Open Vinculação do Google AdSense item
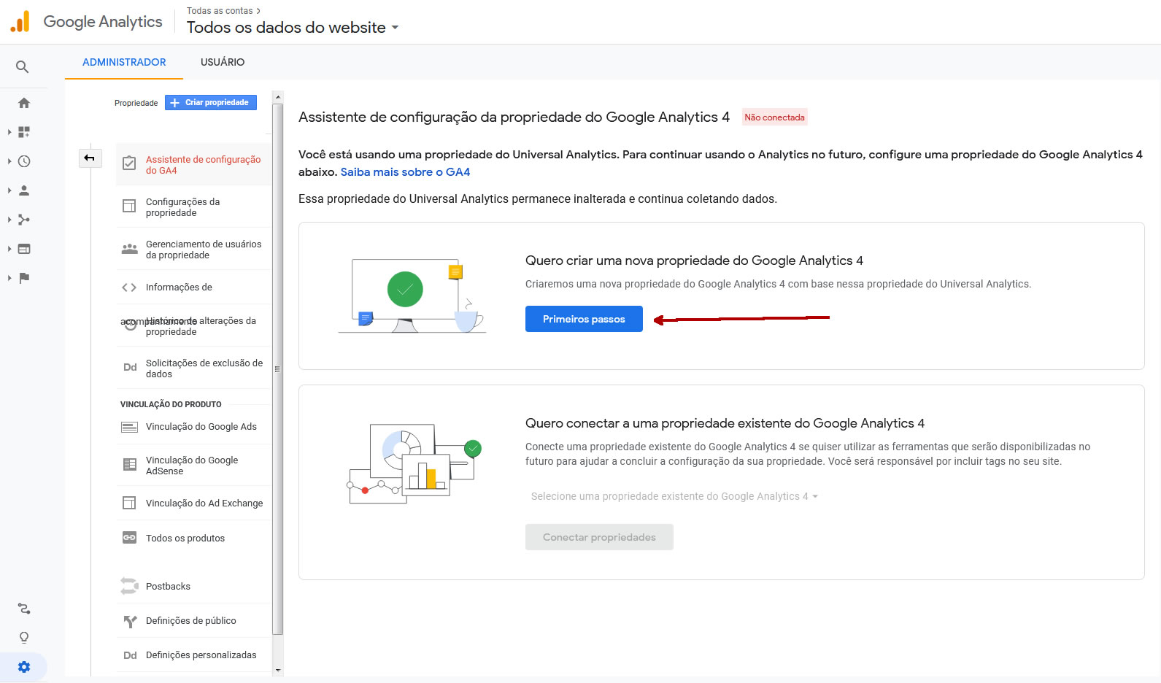Screen dimensions: 1161x683 click(x=194, y=466)
